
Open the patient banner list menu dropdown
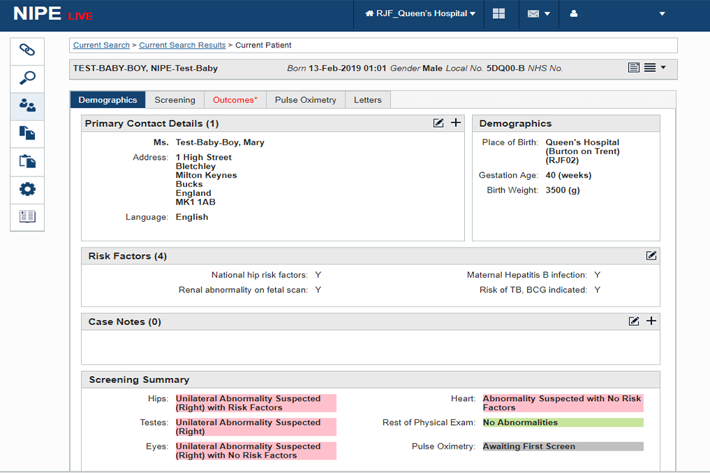[655, 68]
